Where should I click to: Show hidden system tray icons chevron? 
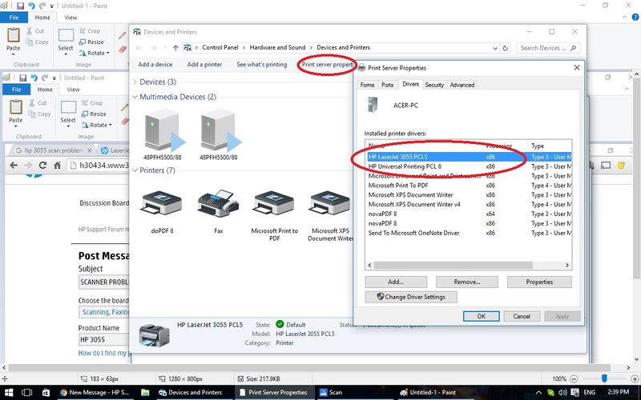point(538,392)
